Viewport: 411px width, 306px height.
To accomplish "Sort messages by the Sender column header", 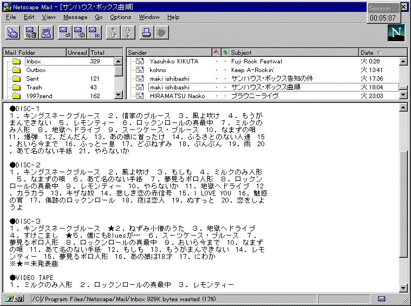I will pos(169,53).
